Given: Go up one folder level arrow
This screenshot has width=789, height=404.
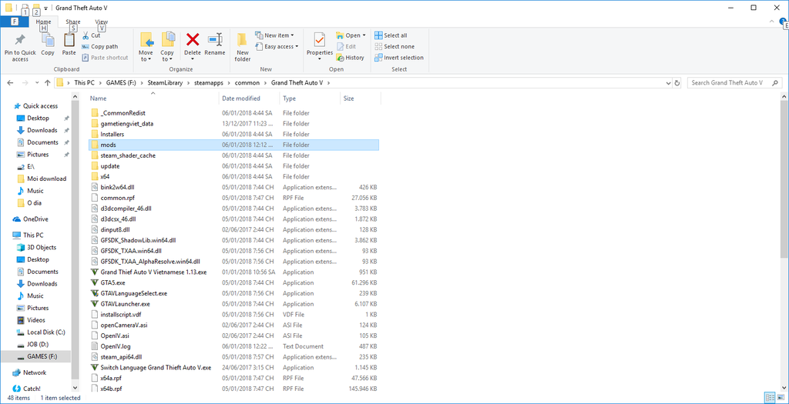Looking at the screenshot, I should coord(47,83).
